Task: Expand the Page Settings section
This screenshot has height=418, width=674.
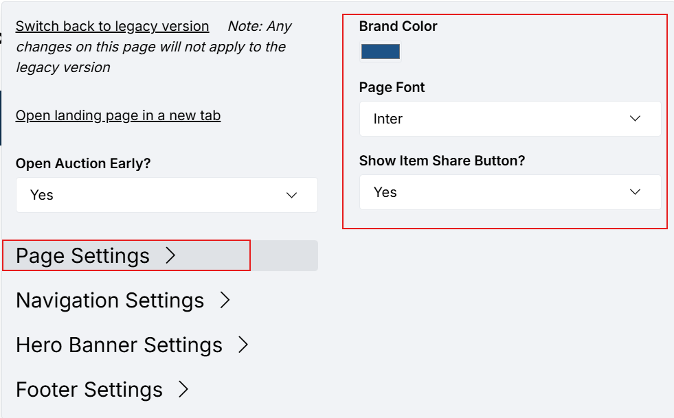Action: click(83, 256)
